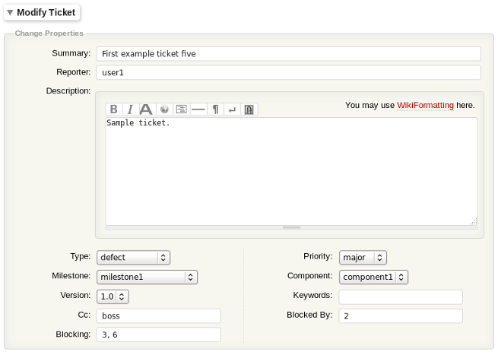Click the Bold formatting button
The width and height of the screenshot is (498, 352).
(114, 109)
